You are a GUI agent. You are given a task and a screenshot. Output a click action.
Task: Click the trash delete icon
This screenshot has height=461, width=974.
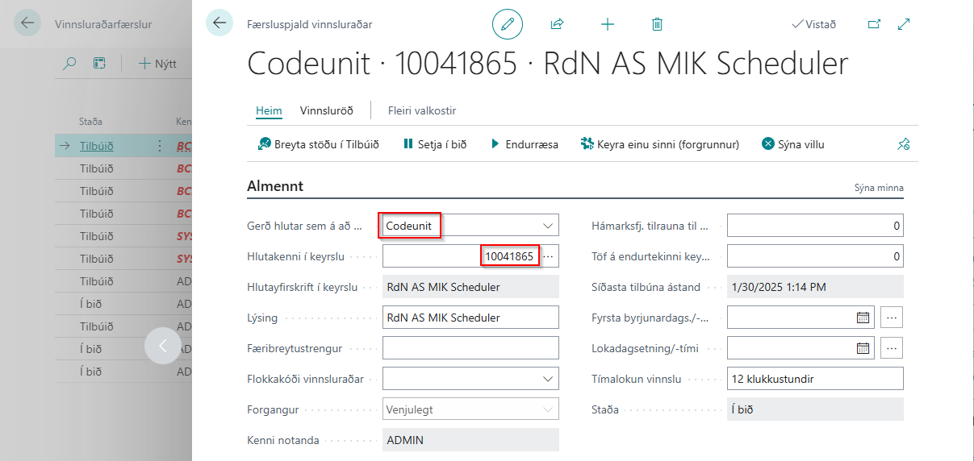[x=658, y=24]
